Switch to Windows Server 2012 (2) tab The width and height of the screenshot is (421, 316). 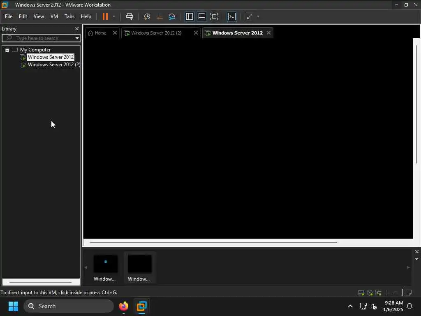pos(156,33)
